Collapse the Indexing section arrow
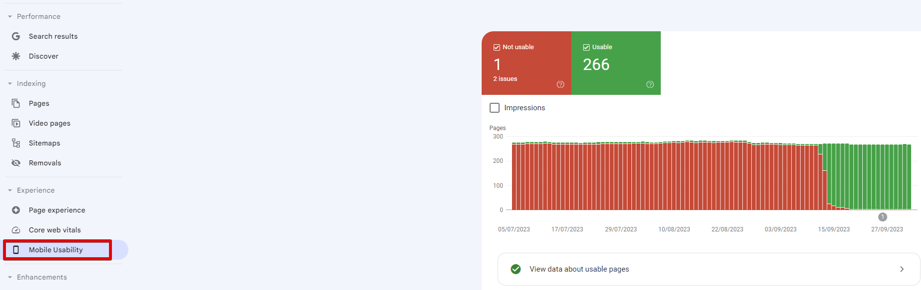 pyautogui.click(x=10, y=83)
